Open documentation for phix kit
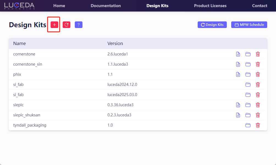 238,74
